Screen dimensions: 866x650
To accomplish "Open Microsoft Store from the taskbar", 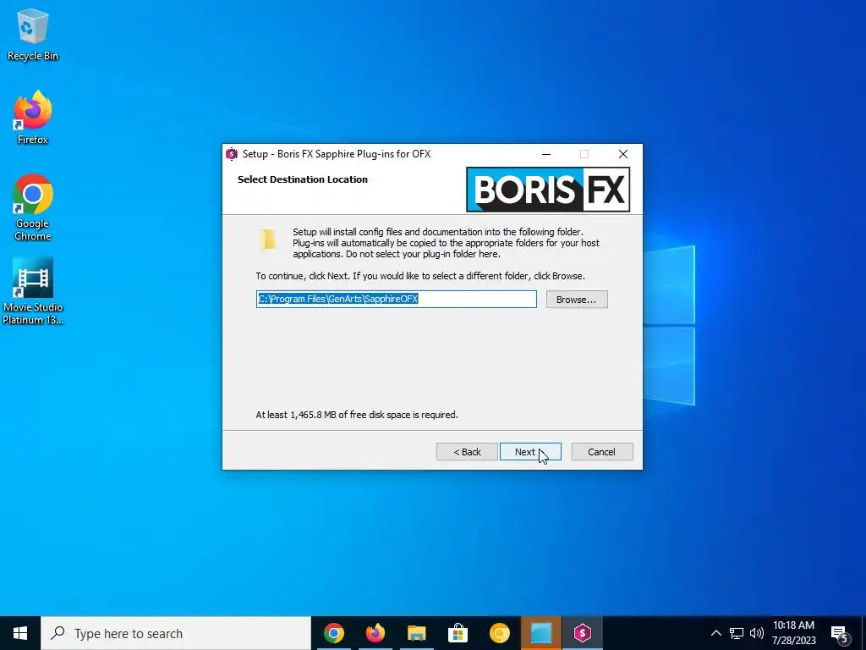I will click(458, 633).
